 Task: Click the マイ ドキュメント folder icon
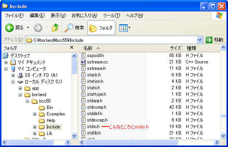tap(13, 62)
